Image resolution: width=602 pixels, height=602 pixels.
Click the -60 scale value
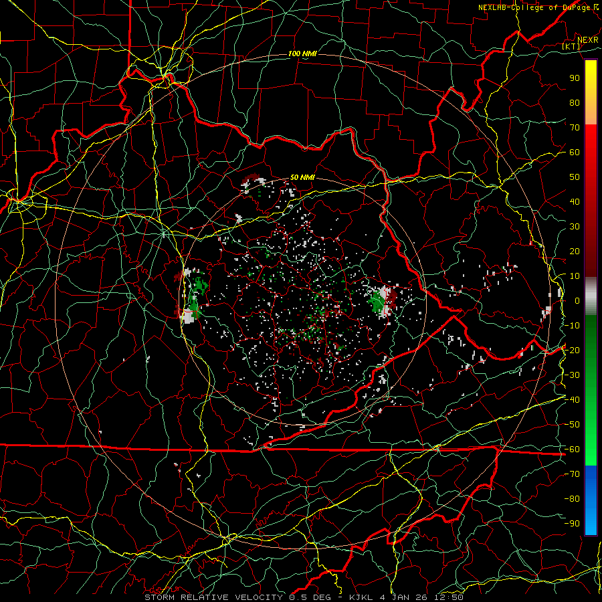click(x=572, y=449)
